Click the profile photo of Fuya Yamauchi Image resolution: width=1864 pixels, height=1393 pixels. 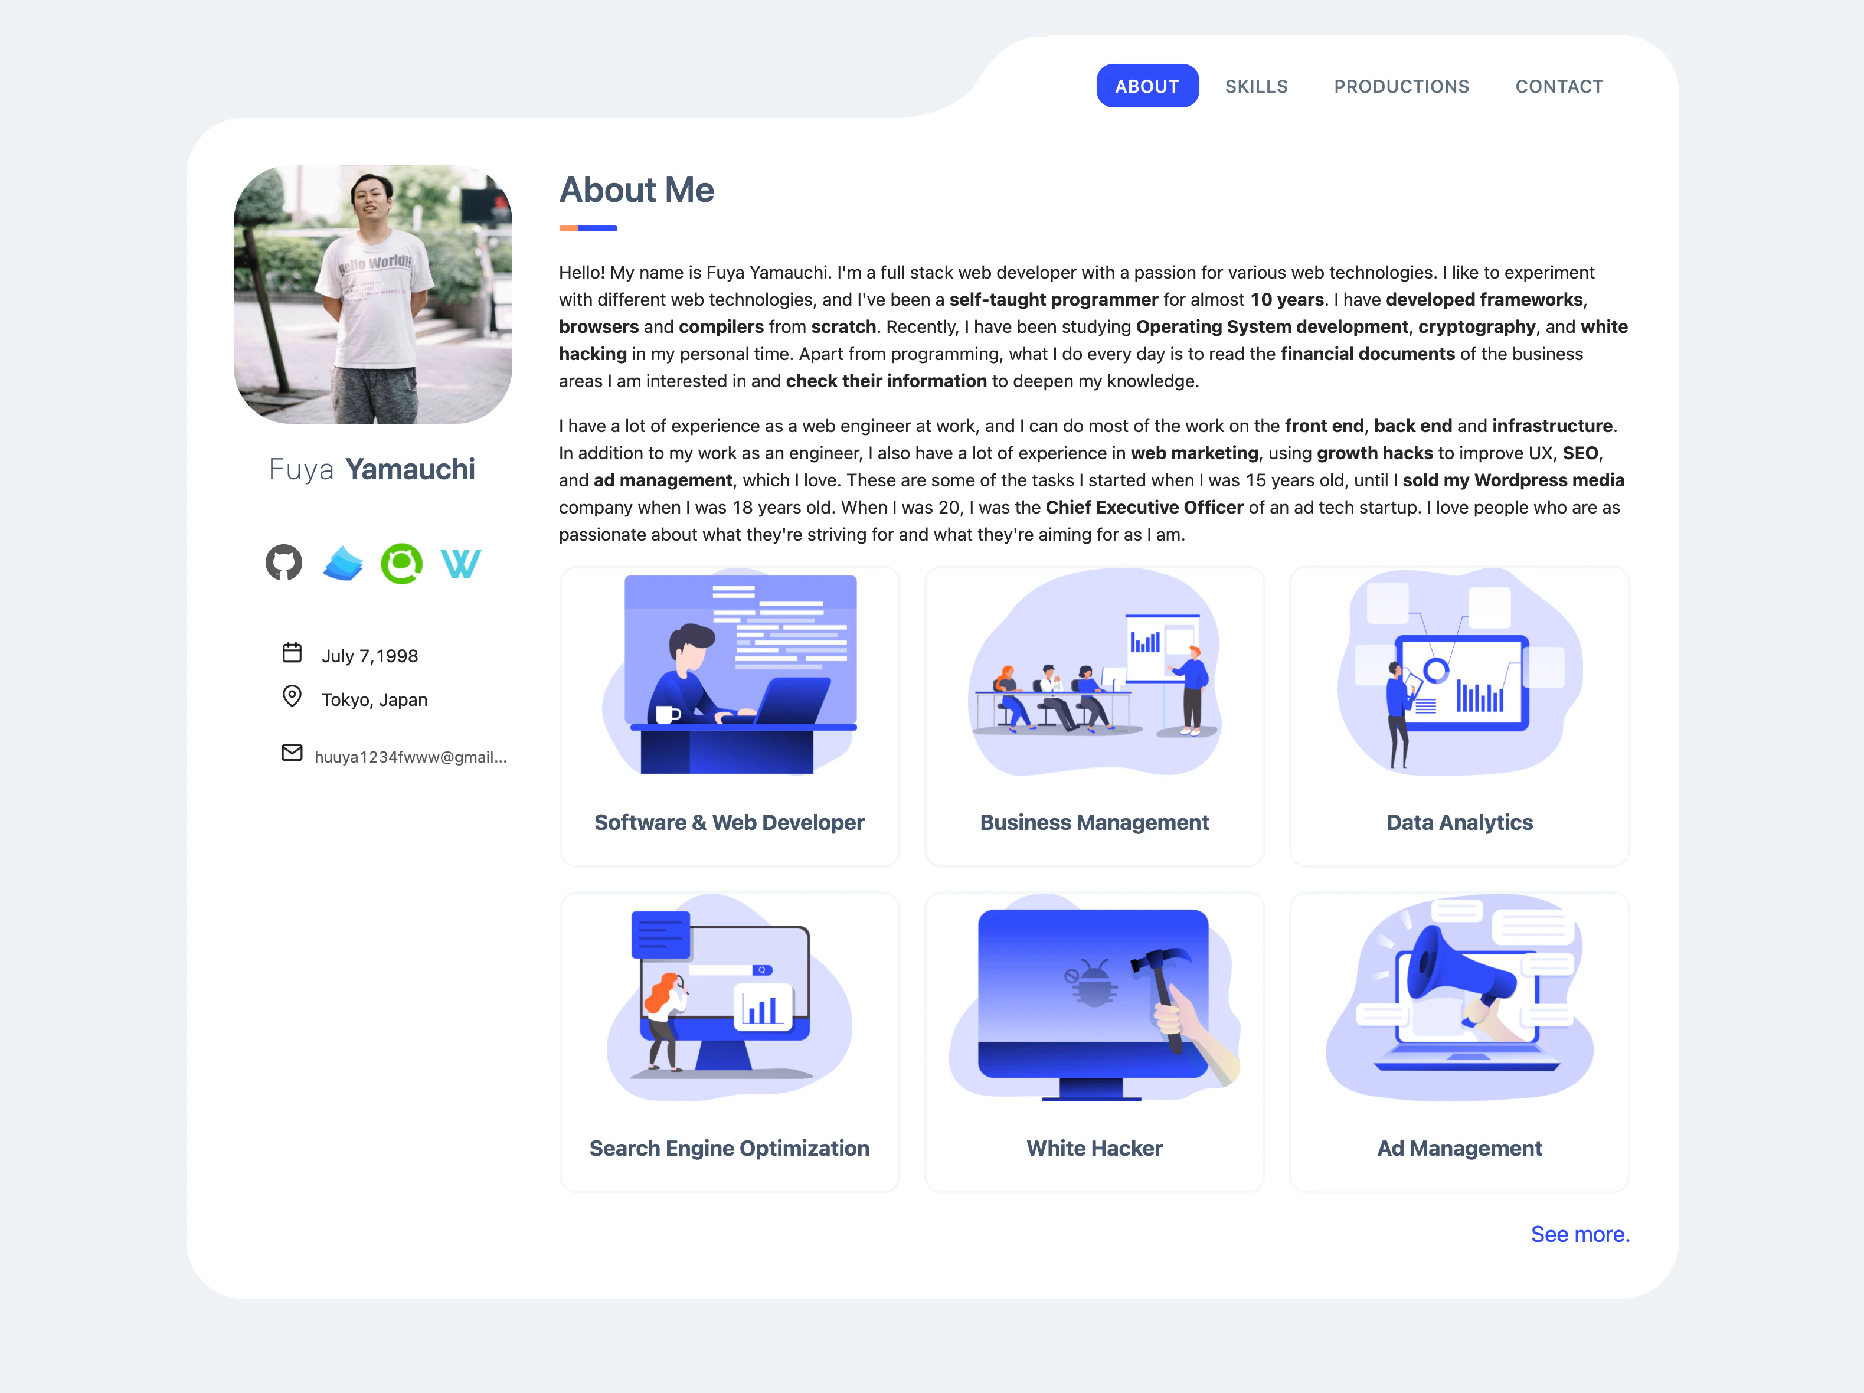click(372, 294)
